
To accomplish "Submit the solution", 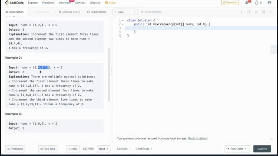I will coord(262,149).
